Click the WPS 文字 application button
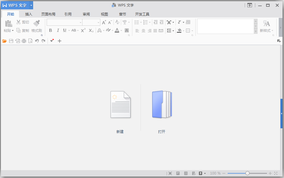Viewport: 284px width, 178px height. click(x=15, y=6)
